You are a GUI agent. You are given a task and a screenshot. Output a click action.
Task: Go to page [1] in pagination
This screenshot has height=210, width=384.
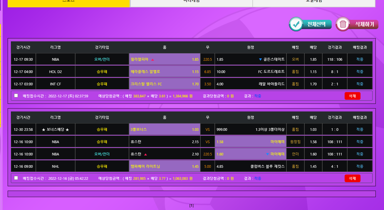point(192,206)
